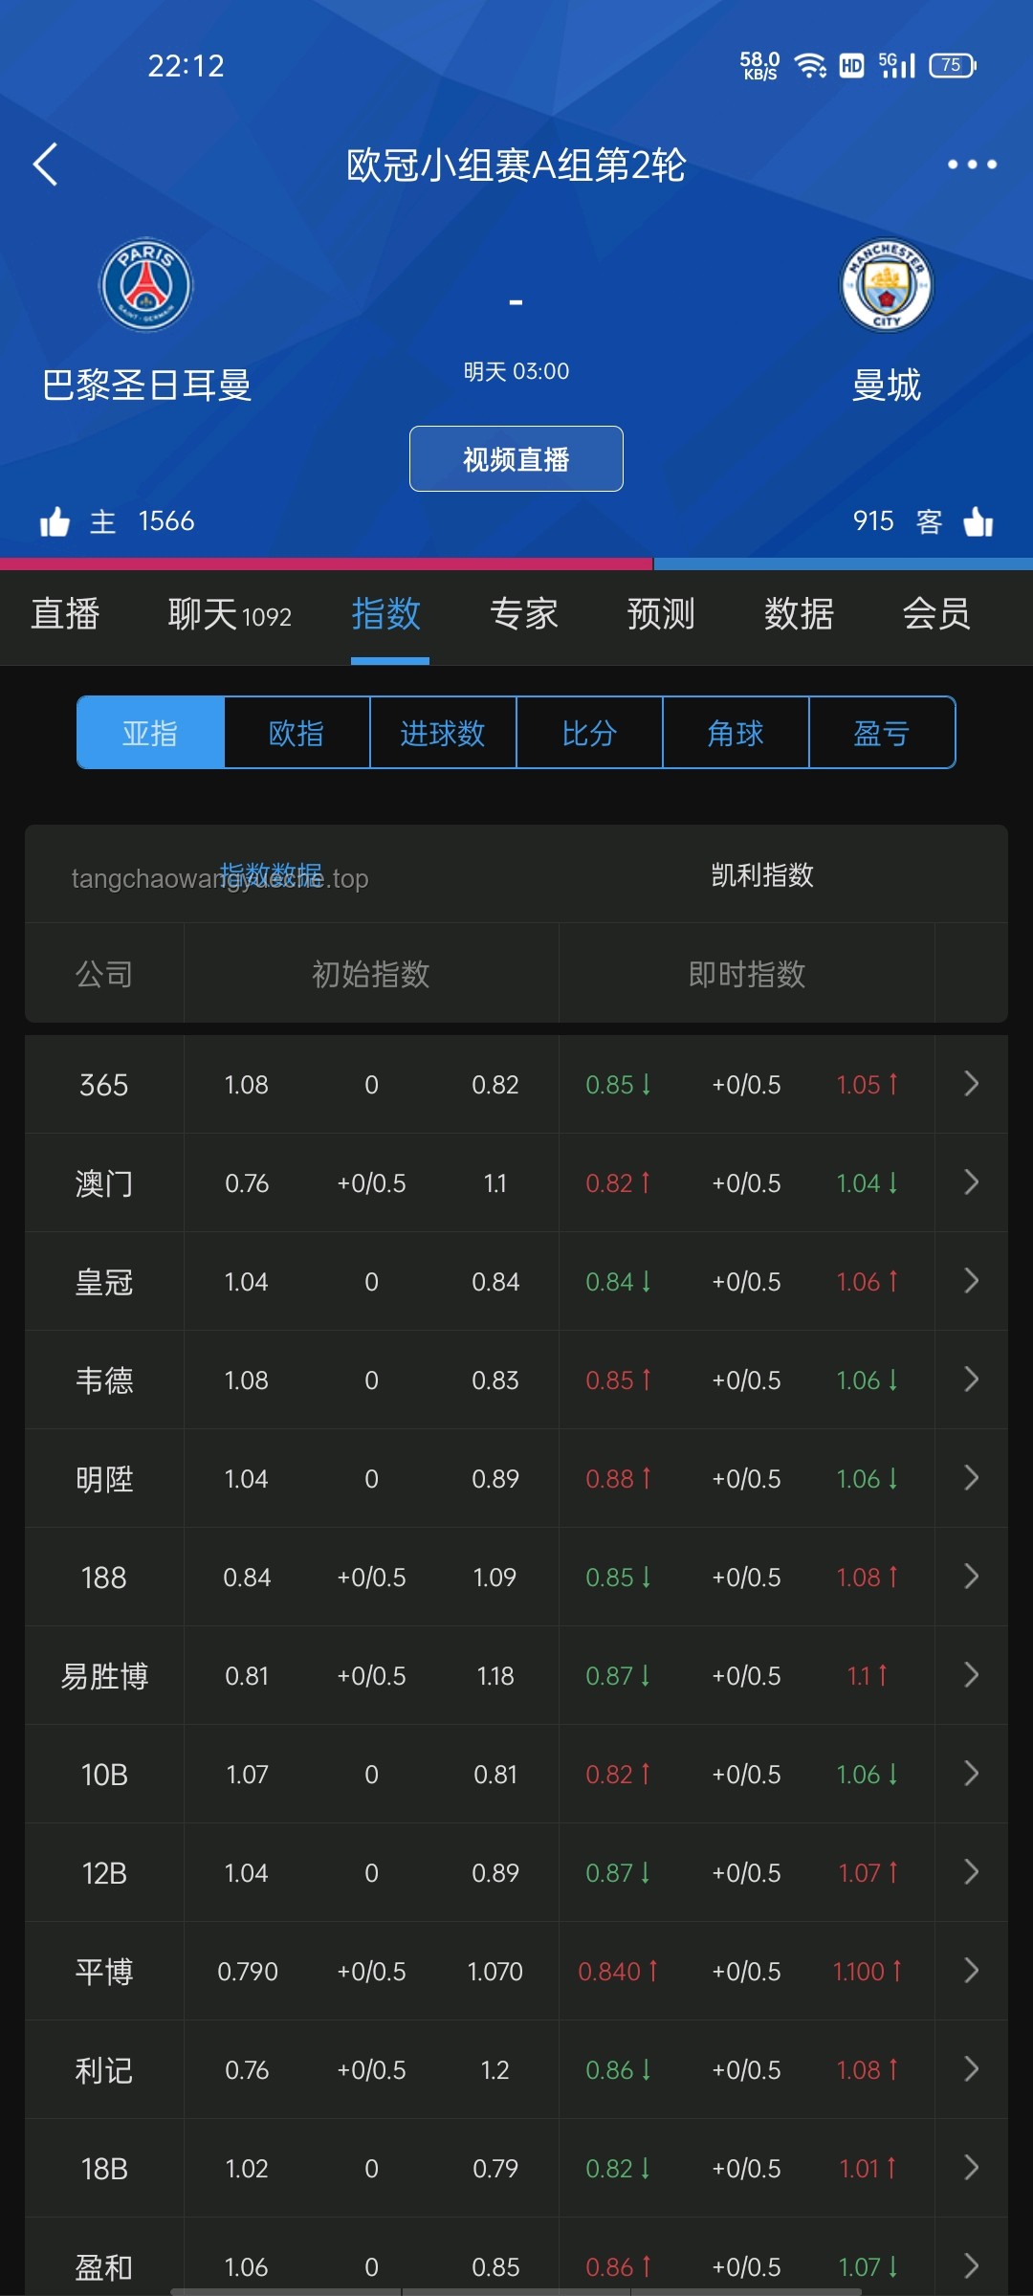Select the 角球 segment
The width and height of the screenshot is (1033, 2296).
click(736, 733)
